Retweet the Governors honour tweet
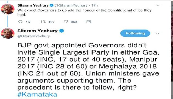The height and width of the screenshot is (99, 173). [43, 22]
